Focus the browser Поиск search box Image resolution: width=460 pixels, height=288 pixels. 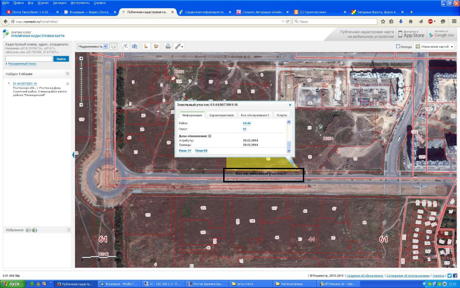pyautogui.click(x=335, y=22)
